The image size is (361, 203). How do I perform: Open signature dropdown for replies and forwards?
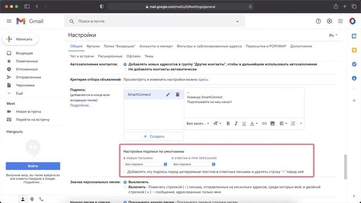click(193, 164)
